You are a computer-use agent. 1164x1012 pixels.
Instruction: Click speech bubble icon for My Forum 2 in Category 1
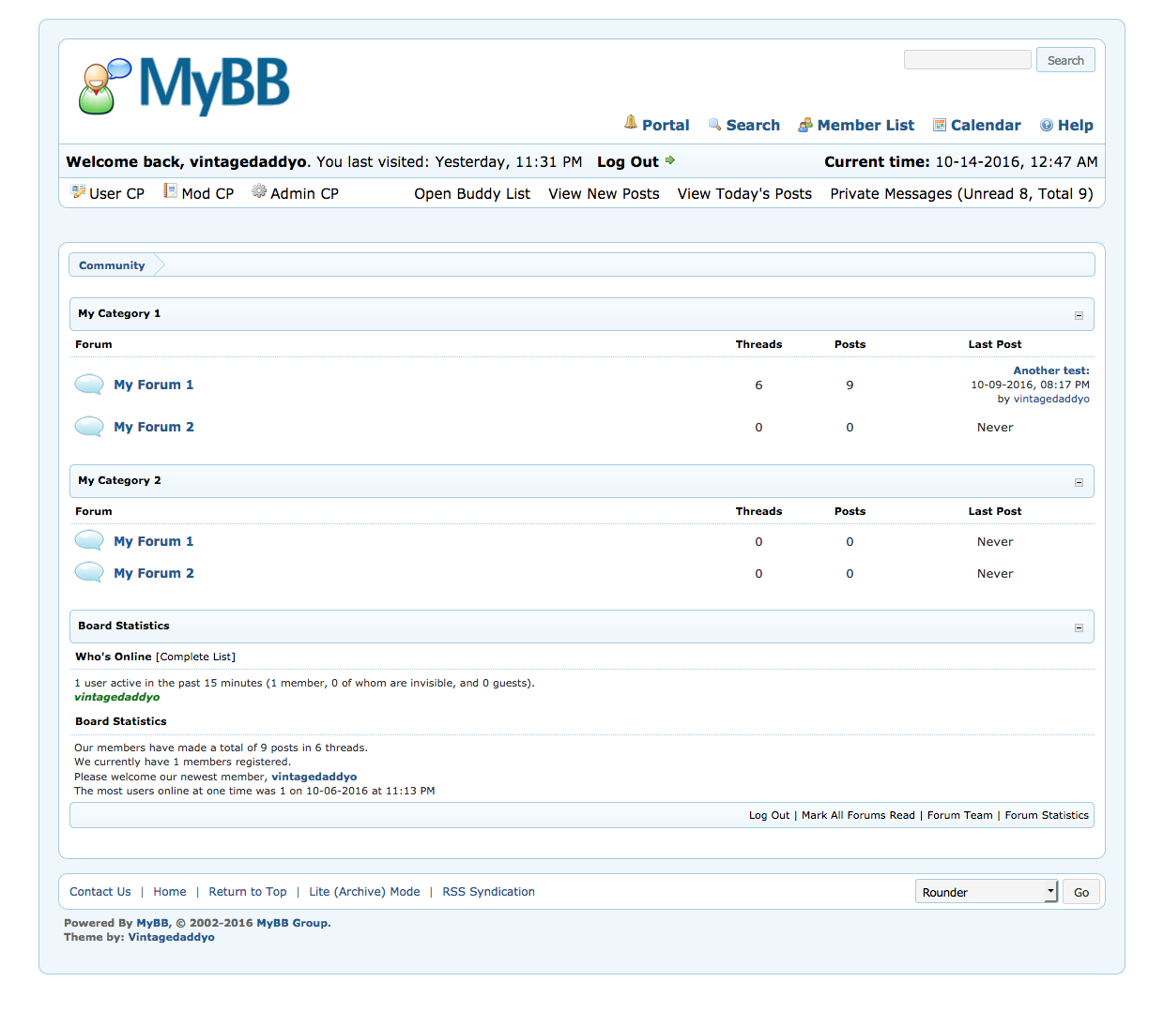[89, 427]
